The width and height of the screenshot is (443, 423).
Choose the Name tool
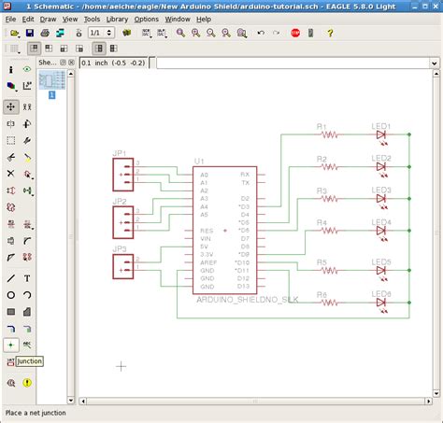click(x=11, y=224)
